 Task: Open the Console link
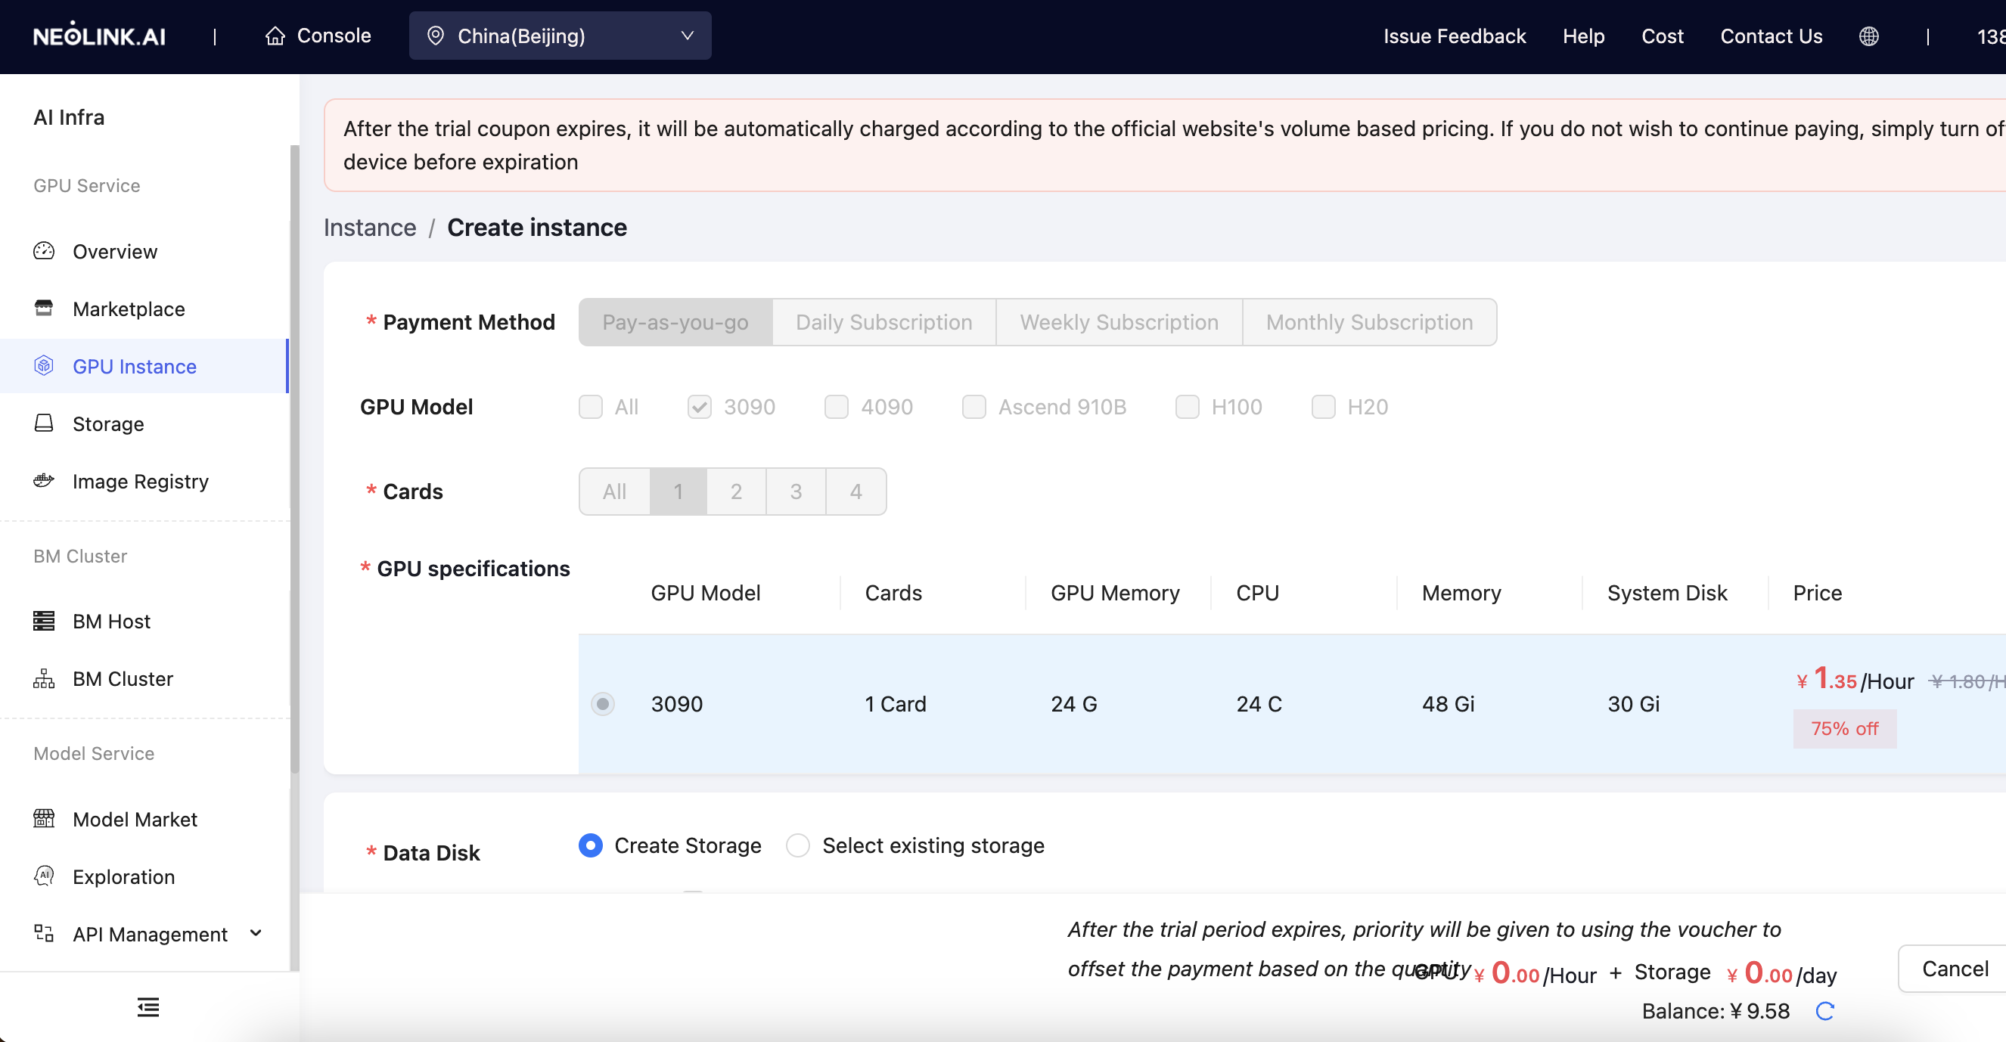point(318,36)
